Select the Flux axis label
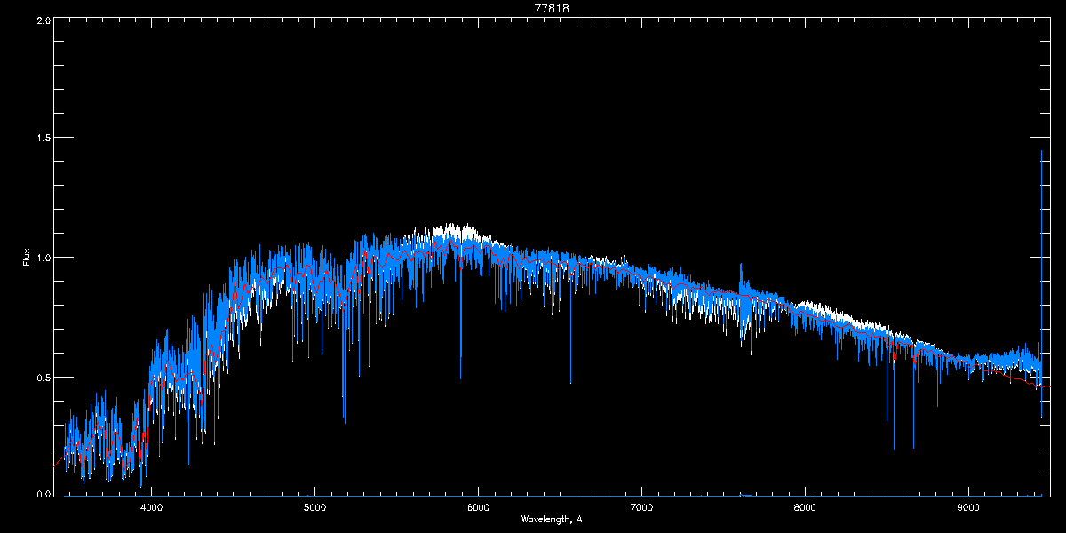This screenshot has height=533, width=1066. (x=26, y=258)
